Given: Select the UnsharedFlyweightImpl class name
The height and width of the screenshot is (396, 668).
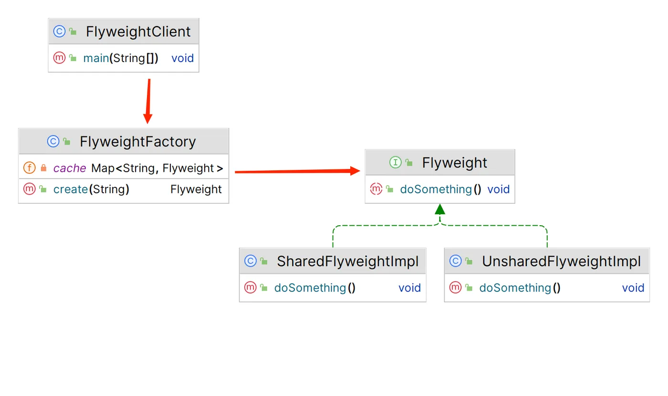Looking at the screenshot, I should (x=562, y=261).
